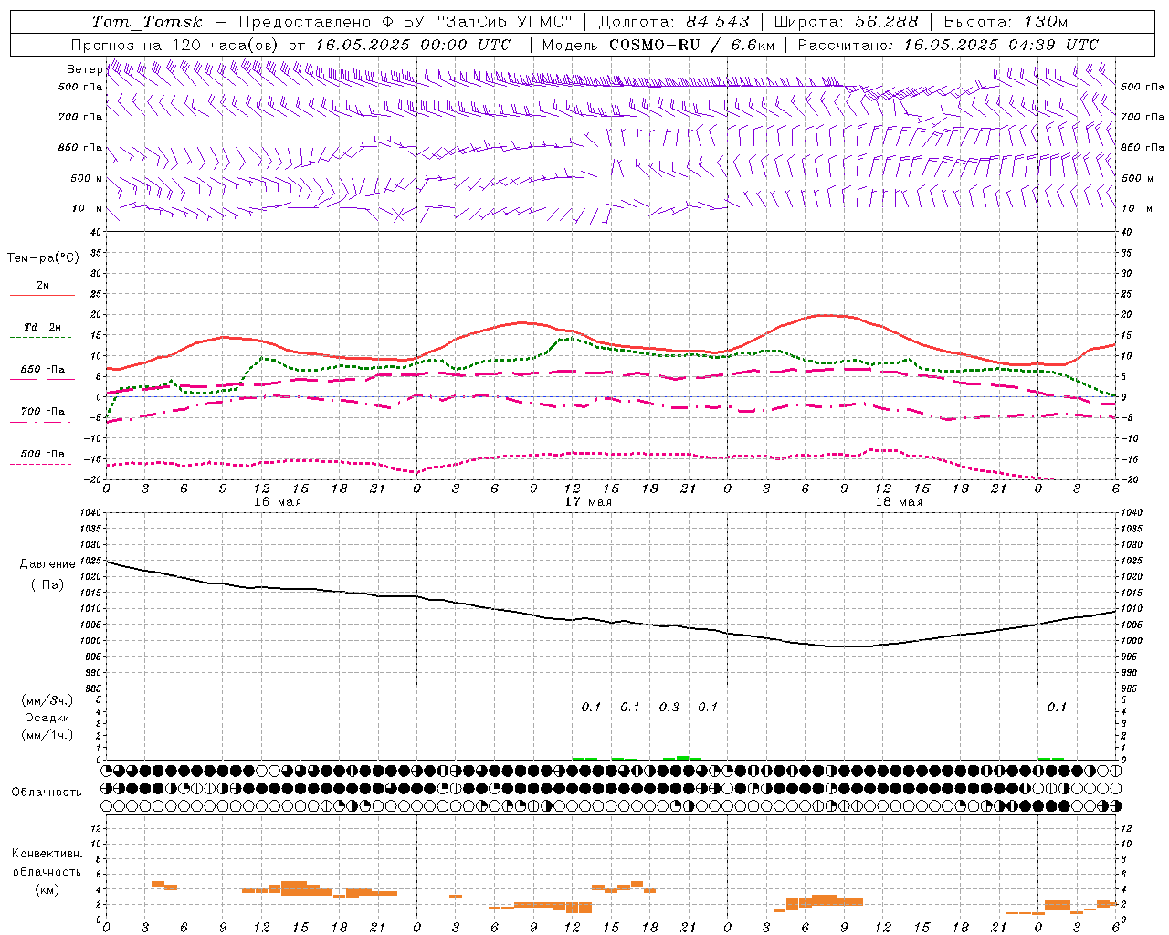Click the dashed line under the Td 2м legend

40,338
